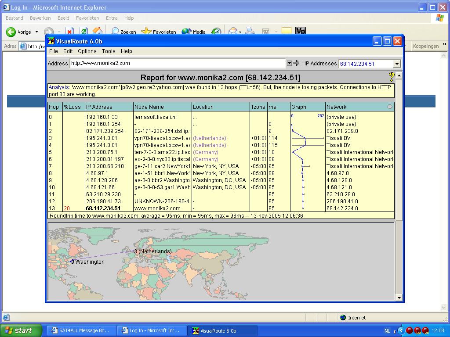This screenshot has width=450, height=337.
Task: Click the Tzone column header
Action: pyautogui.click(x=258, y=107)
